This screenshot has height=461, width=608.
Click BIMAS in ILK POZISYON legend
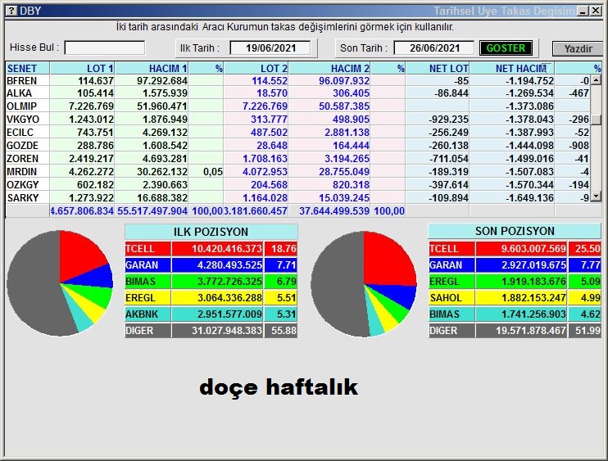pos(211,281)
